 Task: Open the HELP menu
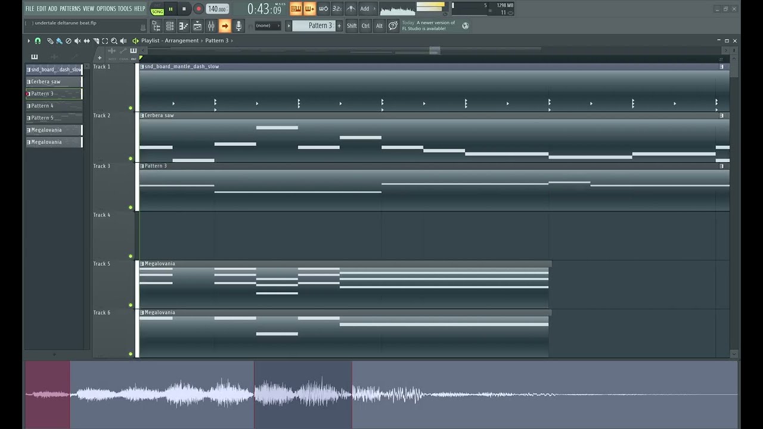(139, 8)
